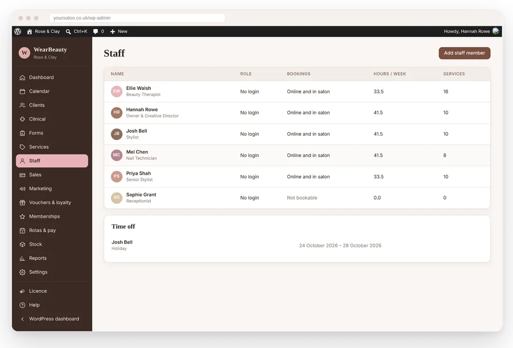Open the comments bubble icon
The image size is (513, 348).
[x=96, y=32]
